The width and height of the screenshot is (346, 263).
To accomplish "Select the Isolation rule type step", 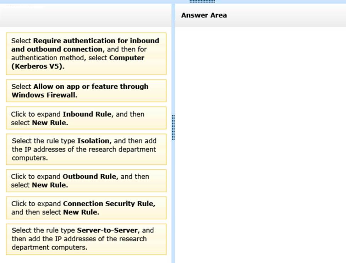I will tap(86, 149).
